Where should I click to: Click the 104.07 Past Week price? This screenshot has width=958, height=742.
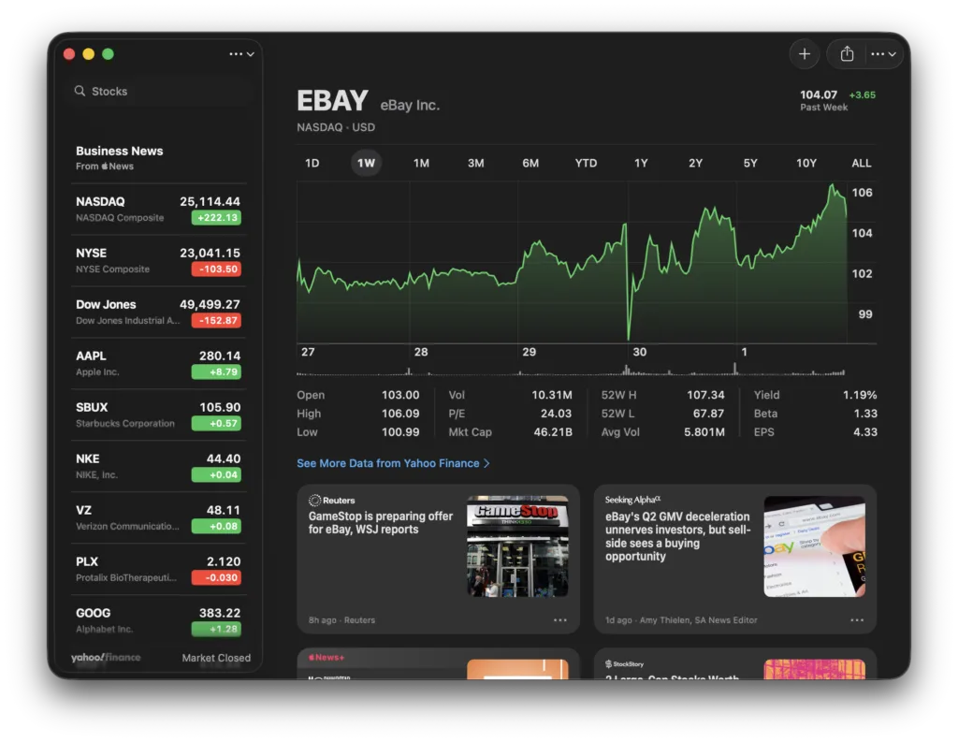point(819,95)
